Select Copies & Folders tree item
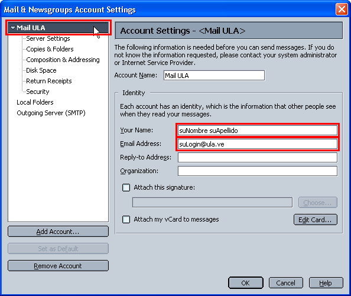The height and width of the screenshot is (296, 351). pyautogui.click(x=50, y=49)
